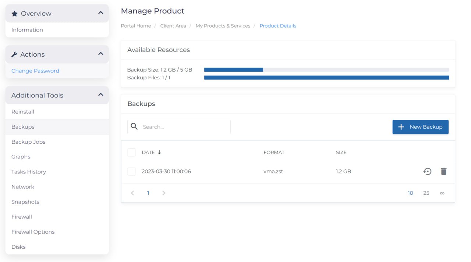
Task: Go to previous page arrow
Action: [132, 193]
